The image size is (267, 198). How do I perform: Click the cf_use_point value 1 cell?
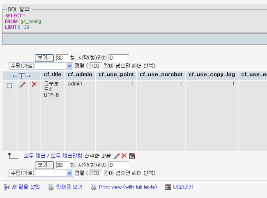point(132,83)
